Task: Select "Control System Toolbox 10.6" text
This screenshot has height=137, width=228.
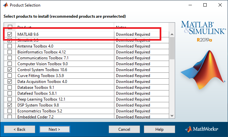Action: point(42,70)
